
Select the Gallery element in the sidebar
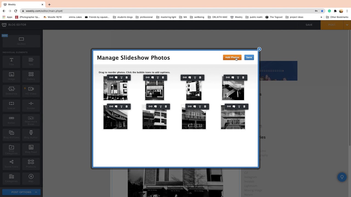pos(31,76)
